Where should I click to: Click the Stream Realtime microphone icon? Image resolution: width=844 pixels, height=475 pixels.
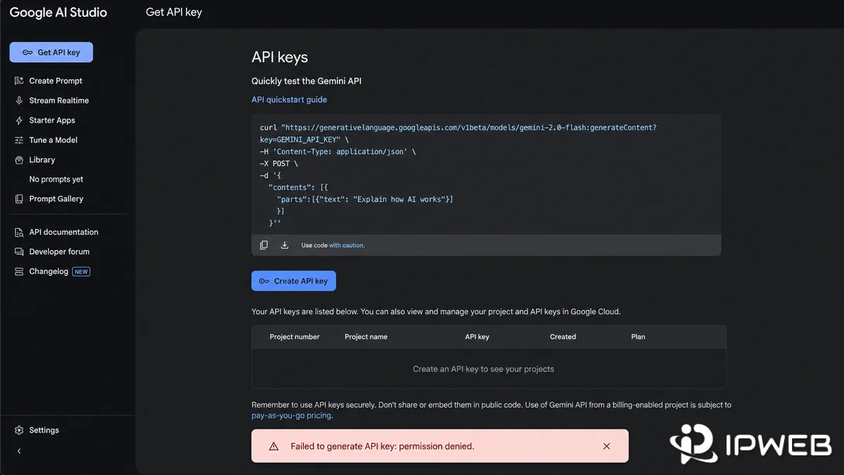[x=19, y=101]
